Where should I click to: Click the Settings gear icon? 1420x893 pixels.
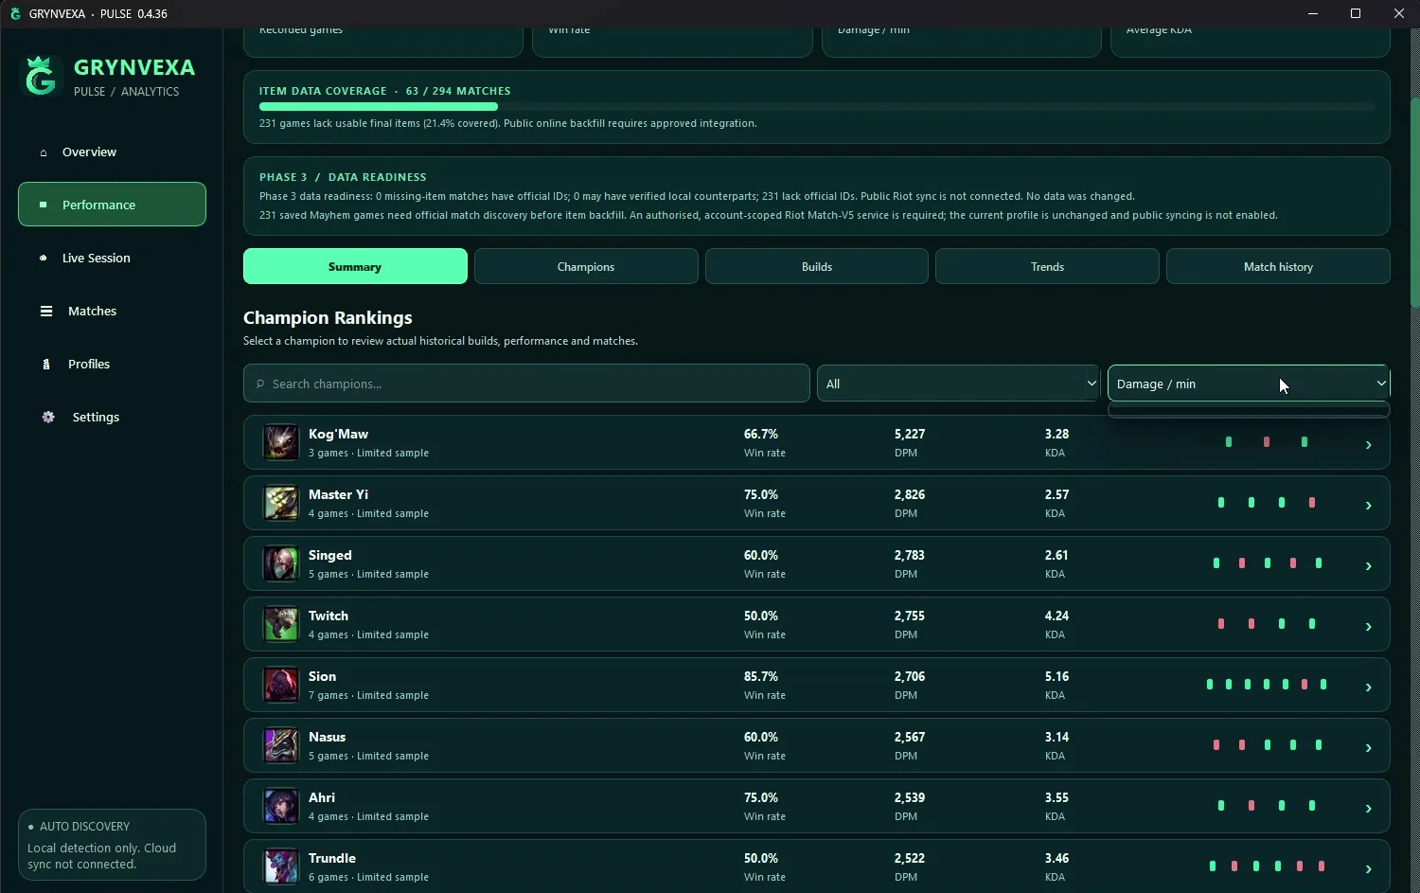48,417
